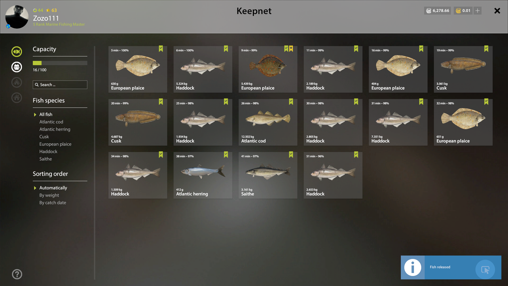Viewport: 508px width, 286px height.
Task: Filter by Atlantic herring species
Action: 55,129
